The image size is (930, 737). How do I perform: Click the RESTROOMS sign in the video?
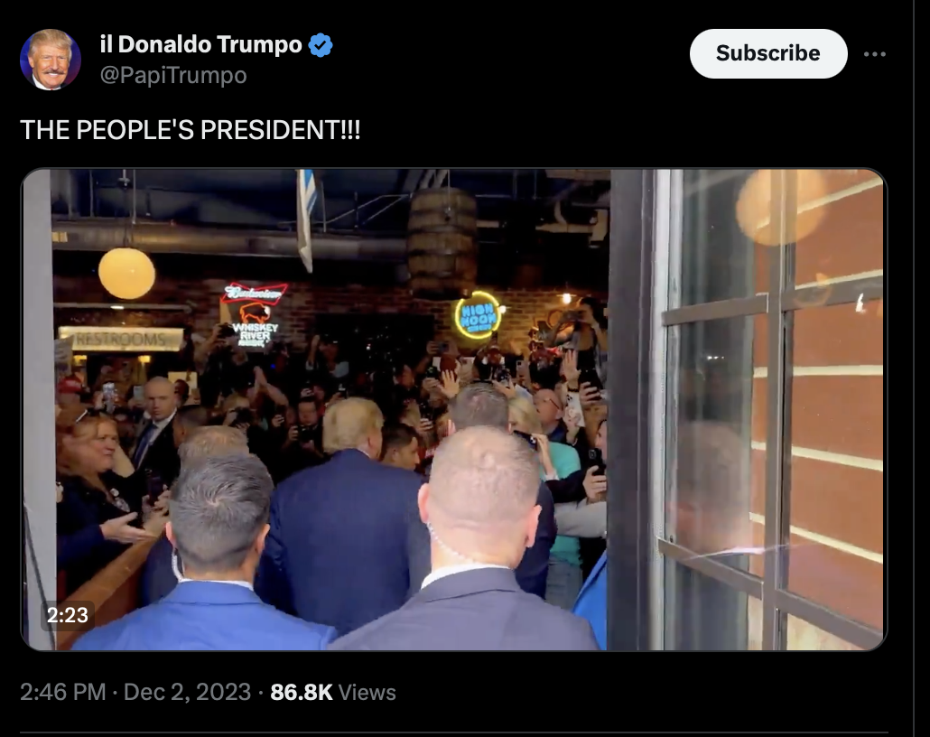[121, 339]
